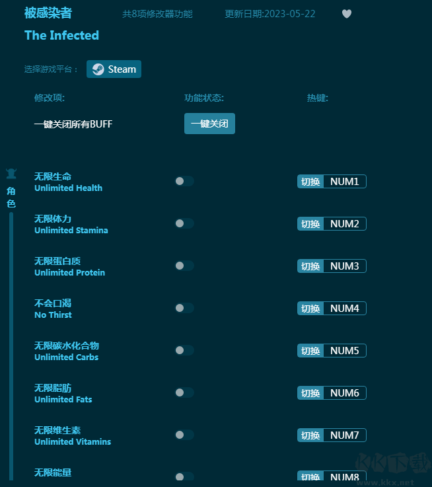This screenshot has height=487, width=432.
Task: Turn on Unlimited Protein switch
Action: click(x=184, y=266)
